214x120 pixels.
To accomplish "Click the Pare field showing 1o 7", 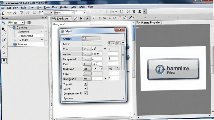I will point(97,63).
